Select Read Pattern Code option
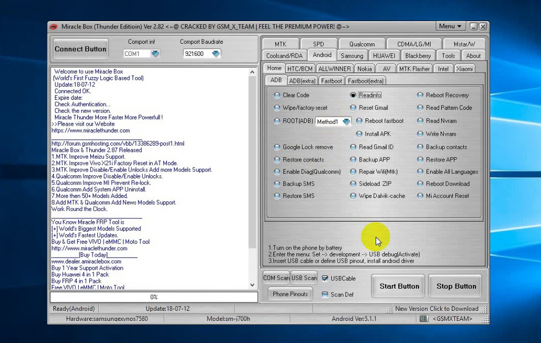Viewport: 541px width, 343px height. [x=420, y=108]
